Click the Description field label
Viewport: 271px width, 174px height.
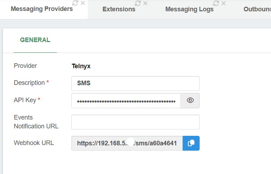29,83
